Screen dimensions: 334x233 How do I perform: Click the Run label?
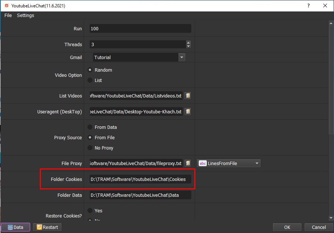tap(78, 28)
